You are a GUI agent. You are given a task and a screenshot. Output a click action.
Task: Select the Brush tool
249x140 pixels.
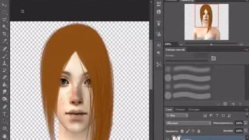(4, 56)
